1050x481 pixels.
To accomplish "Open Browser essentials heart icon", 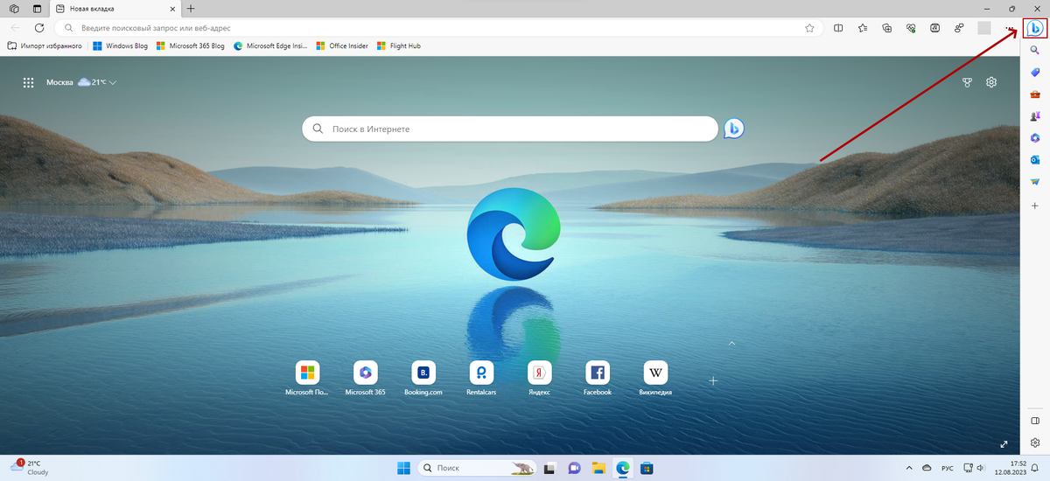I will (911, 28).
